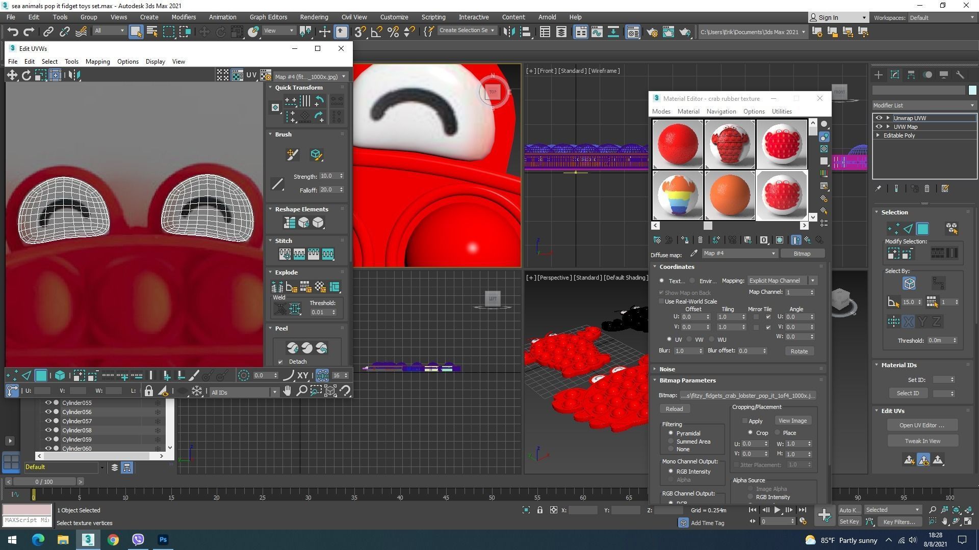
Task: Click the Relax brush icon
Action: 316,155
